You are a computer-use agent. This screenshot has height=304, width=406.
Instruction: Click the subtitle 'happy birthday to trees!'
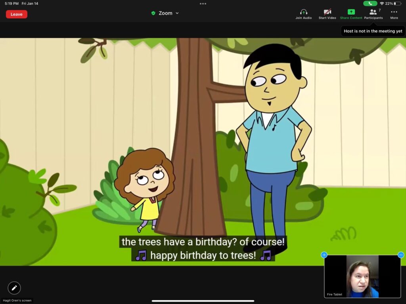point(203,255)
